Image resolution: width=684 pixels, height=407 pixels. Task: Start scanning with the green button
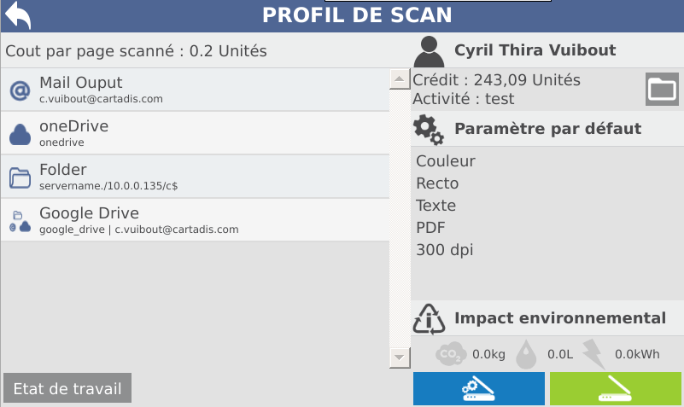[x=615, y=388]
